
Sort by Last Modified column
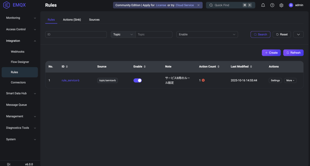(x=251, y=66)
